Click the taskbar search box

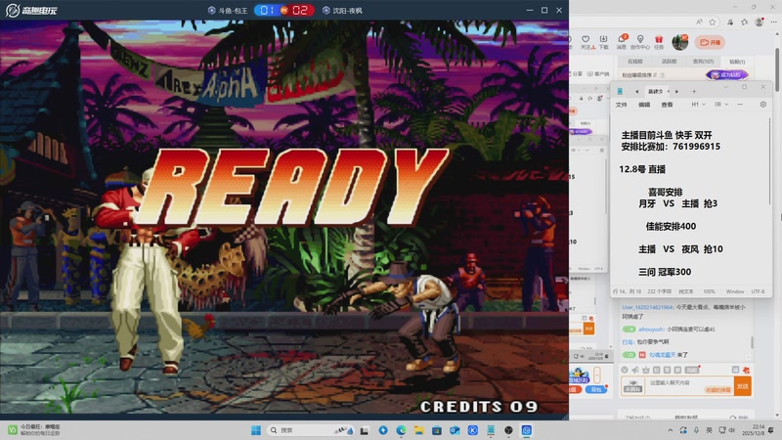[310, 430]
